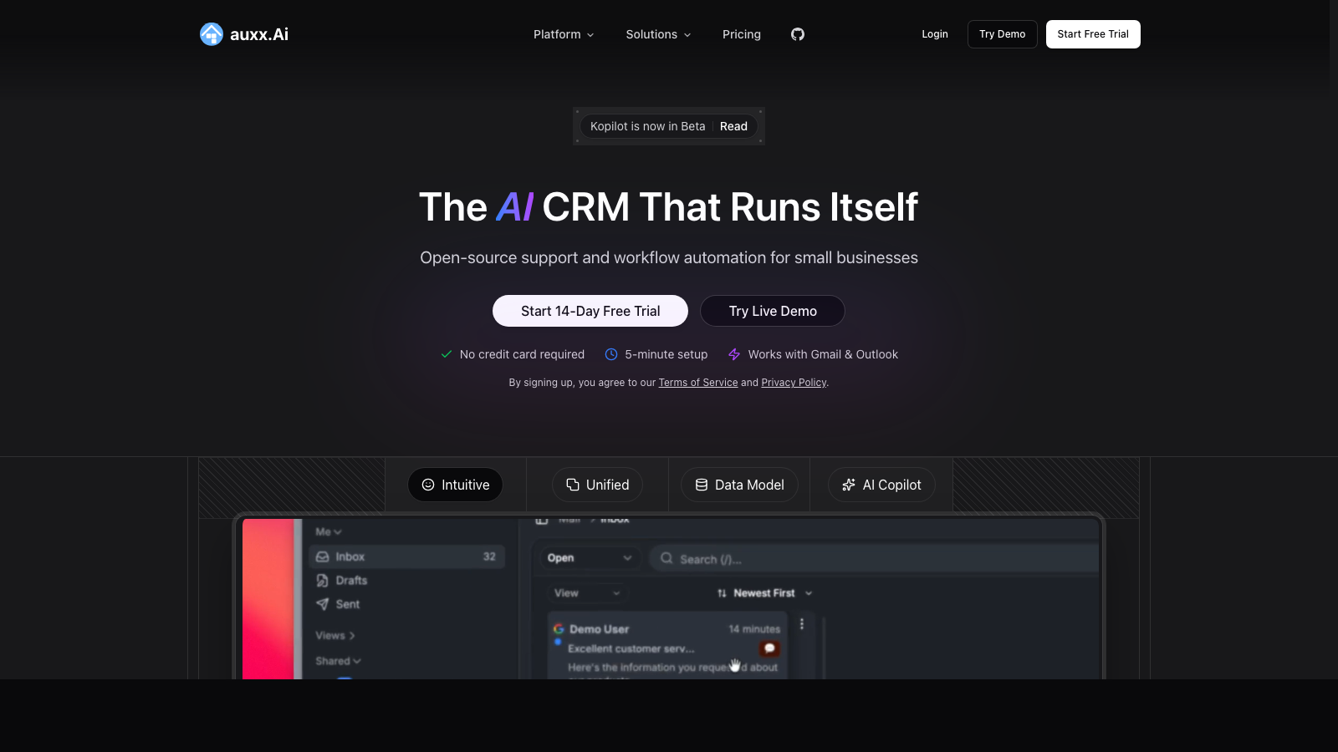Click the clock icon beside 5-minute setup
Screen dimensions: 1338x752
[611, 354]
